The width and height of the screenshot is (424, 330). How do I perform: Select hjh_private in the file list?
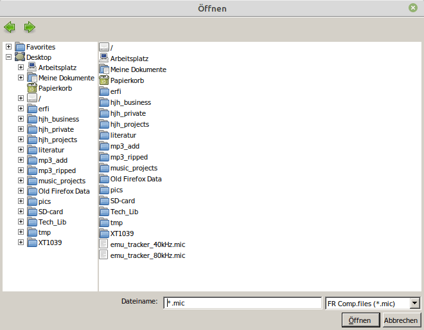click(128, 113)
